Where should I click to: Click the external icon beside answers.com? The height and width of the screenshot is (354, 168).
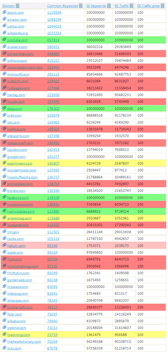click(4, 47)
